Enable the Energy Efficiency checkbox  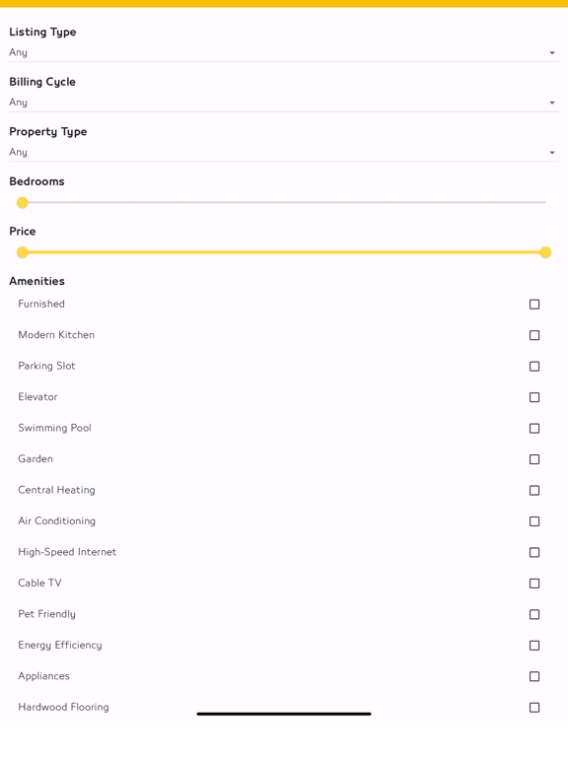(x=534, y=646)
